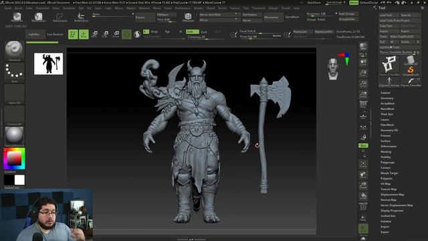Open the Dots stroke type selector
The image size is (428, 241).
(14, 72)
